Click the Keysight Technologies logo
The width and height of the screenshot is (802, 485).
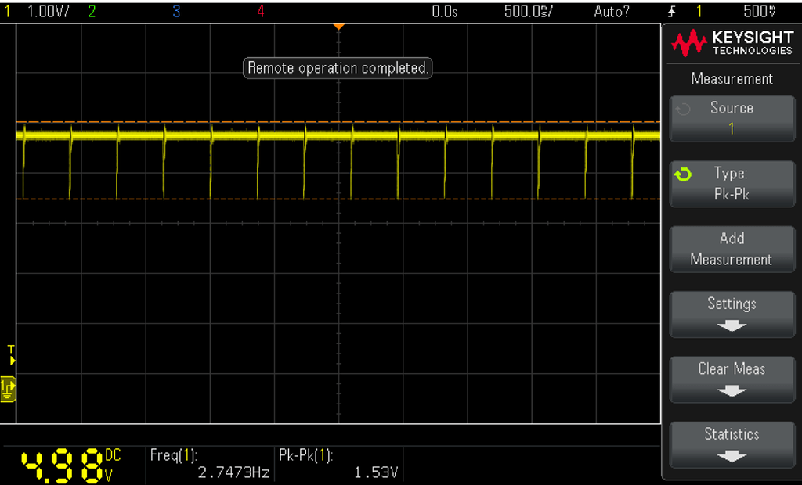(x=732, y=42)
